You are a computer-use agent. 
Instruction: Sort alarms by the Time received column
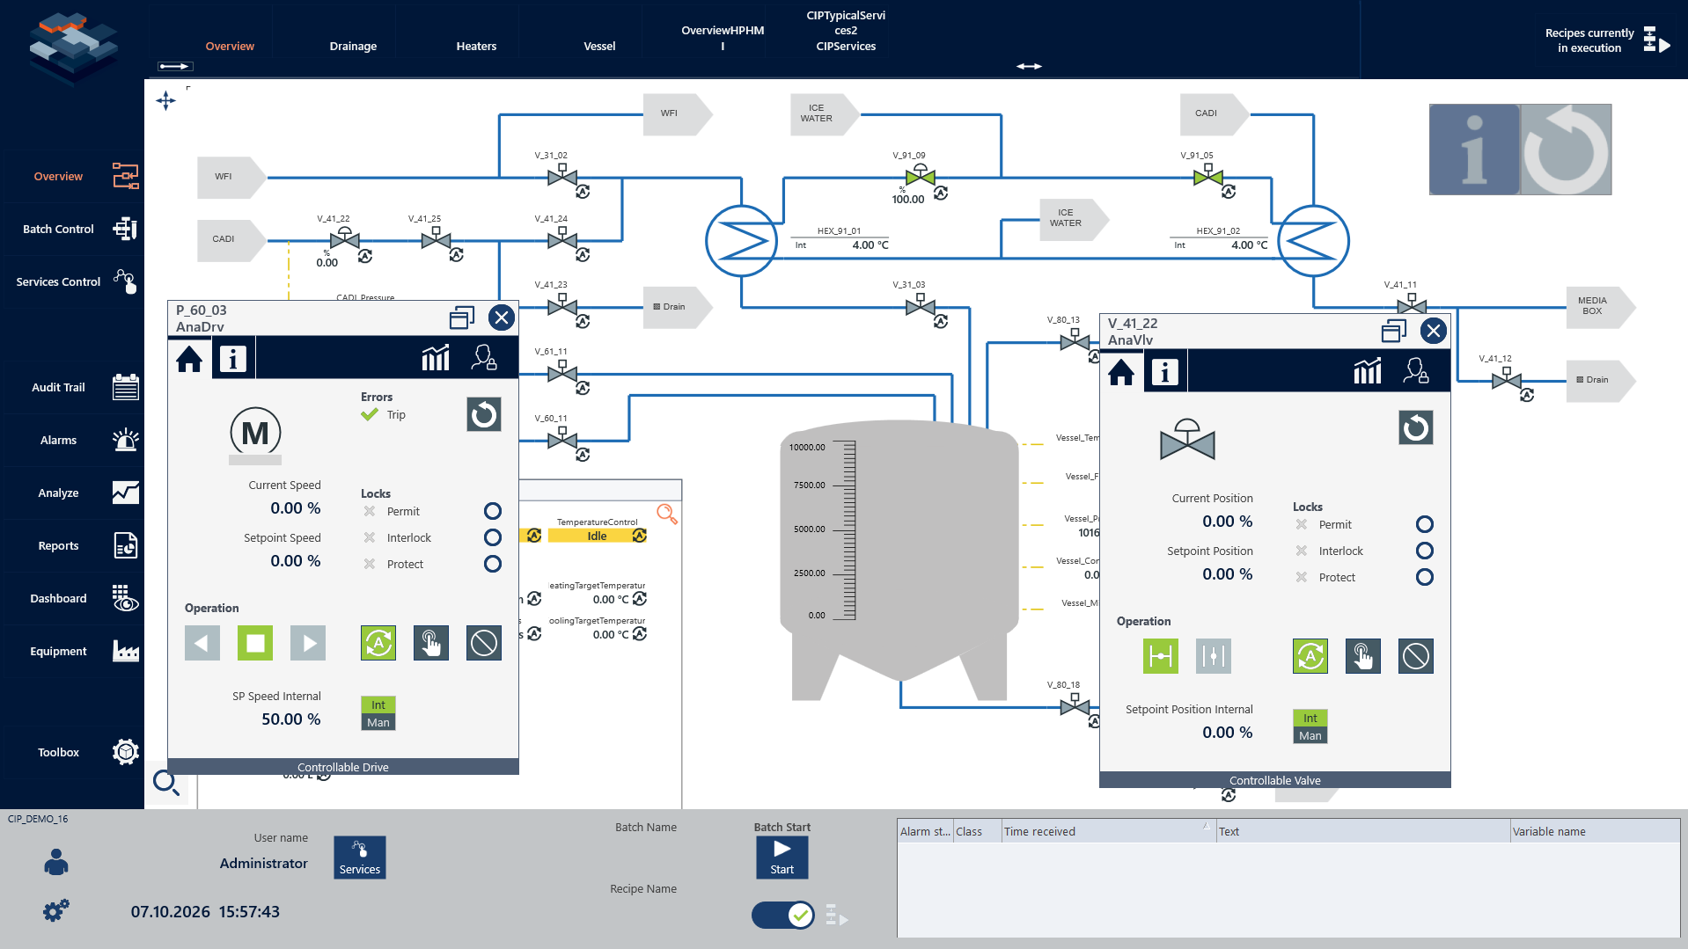(1107, 831)
